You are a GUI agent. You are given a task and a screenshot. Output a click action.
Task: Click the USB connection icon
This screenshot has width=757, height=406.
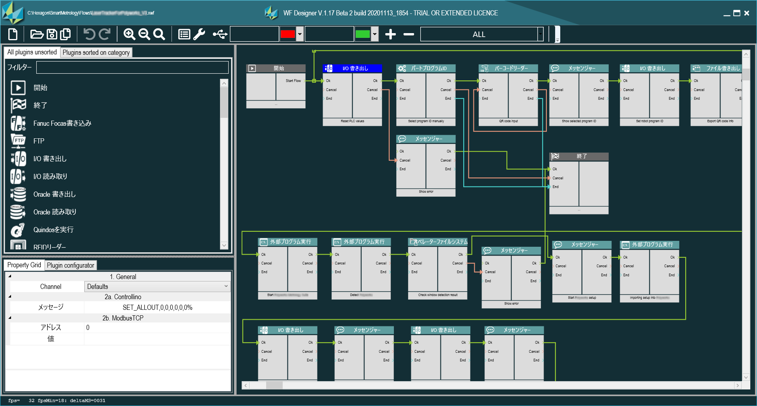[x=220, y=34]
